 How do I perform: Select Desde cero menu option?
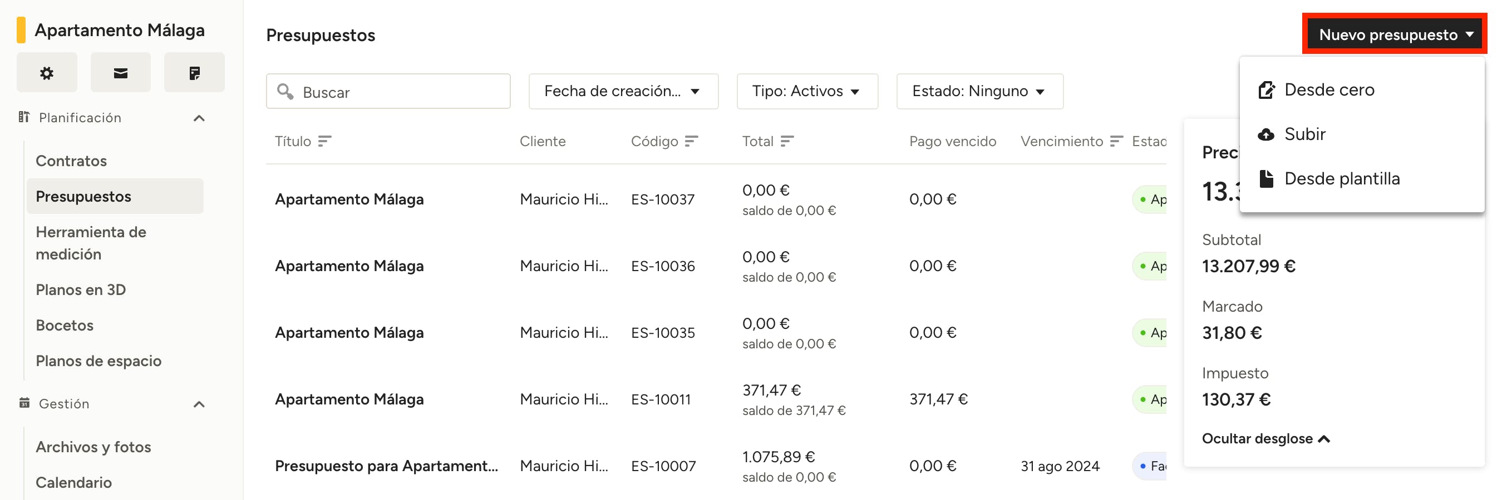coord(1328,90)
